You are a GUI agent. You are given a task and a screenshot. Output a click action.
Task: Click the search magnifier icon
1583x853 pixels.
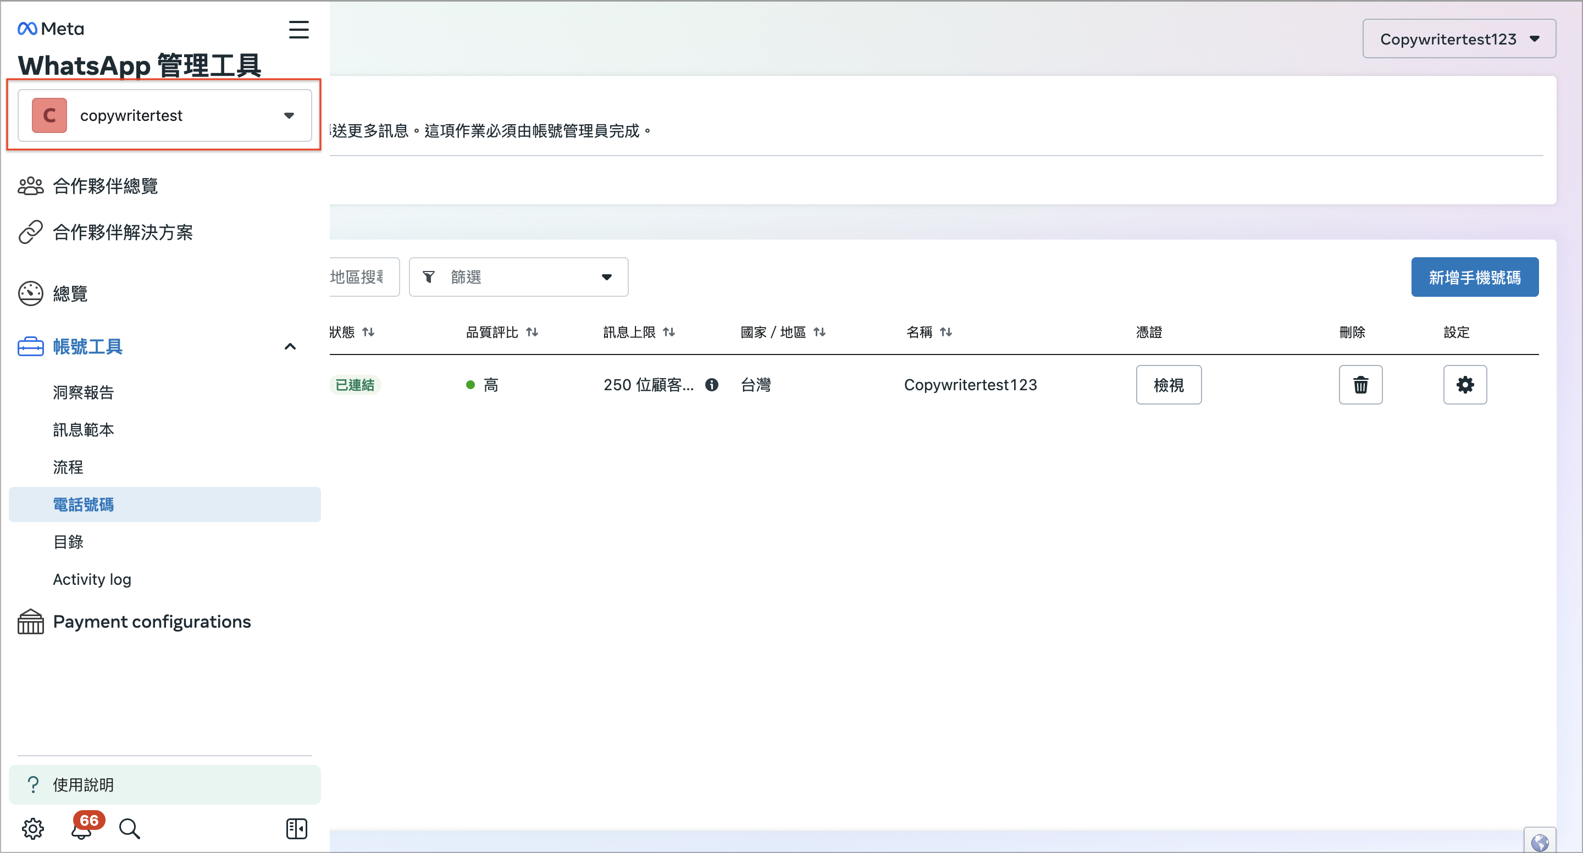pos(130,829)
